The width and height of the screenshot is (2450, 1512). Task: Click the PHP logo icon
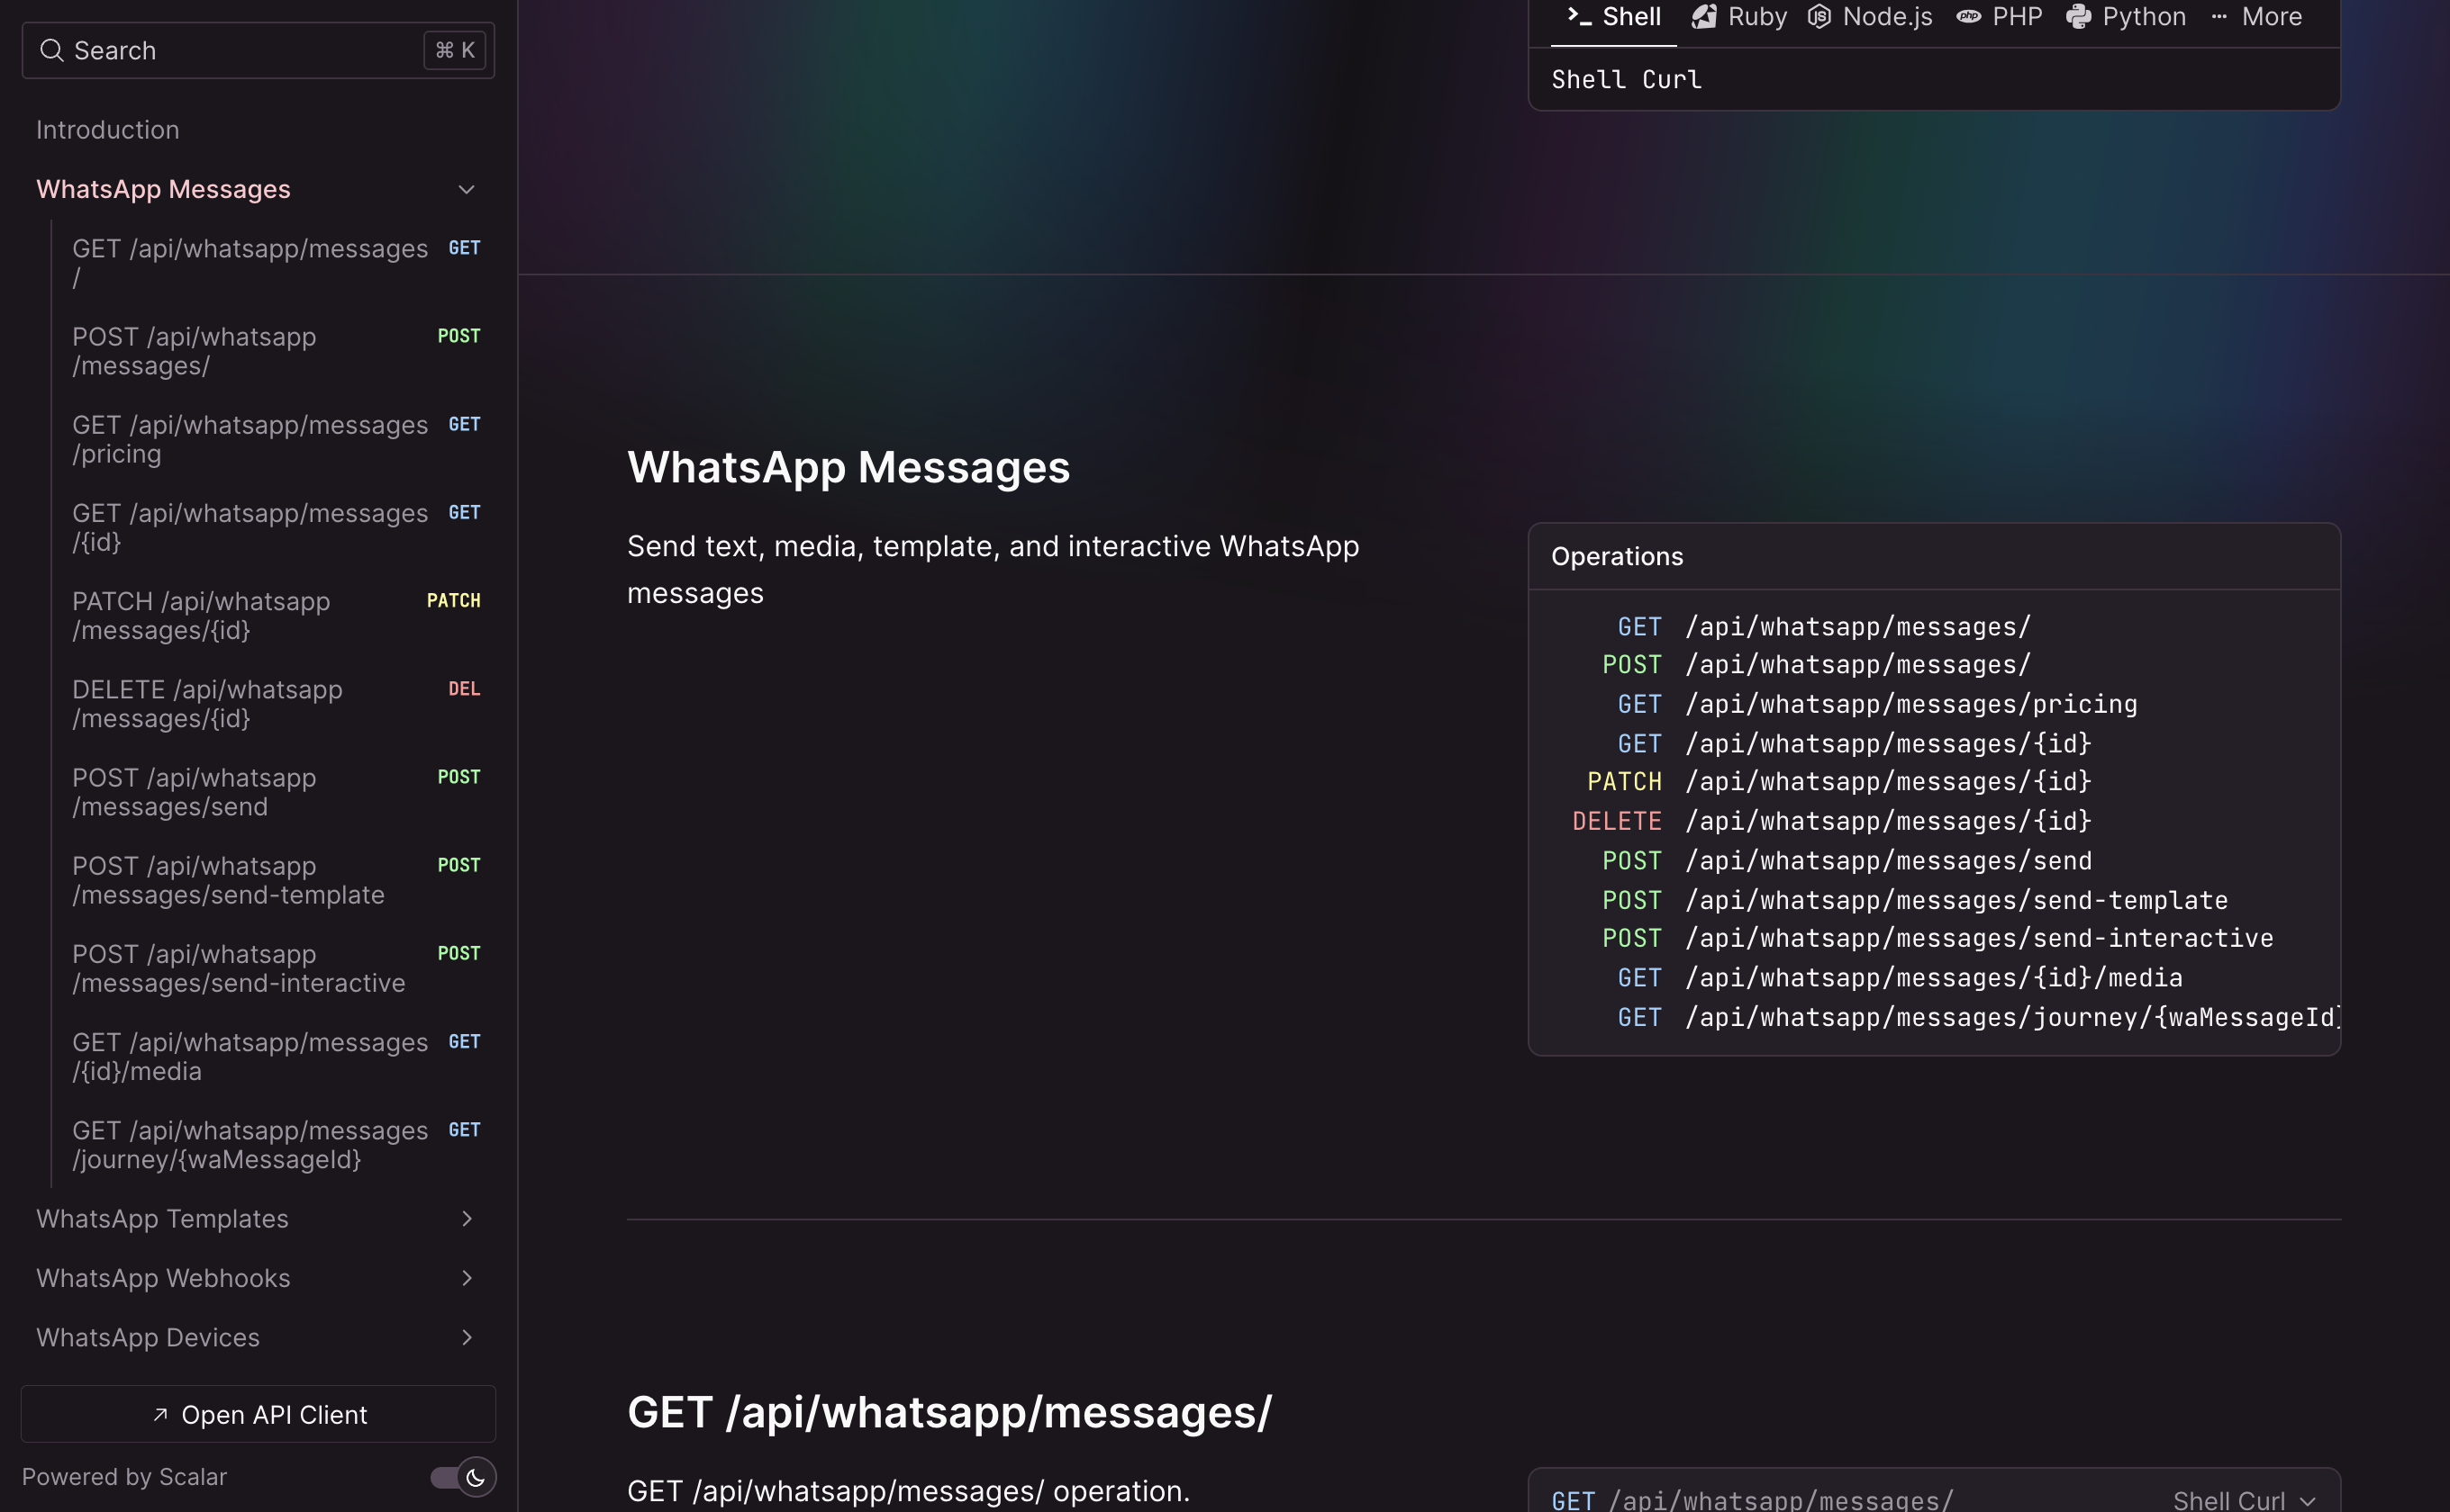pyautogui.click(x=1969, y=16)
